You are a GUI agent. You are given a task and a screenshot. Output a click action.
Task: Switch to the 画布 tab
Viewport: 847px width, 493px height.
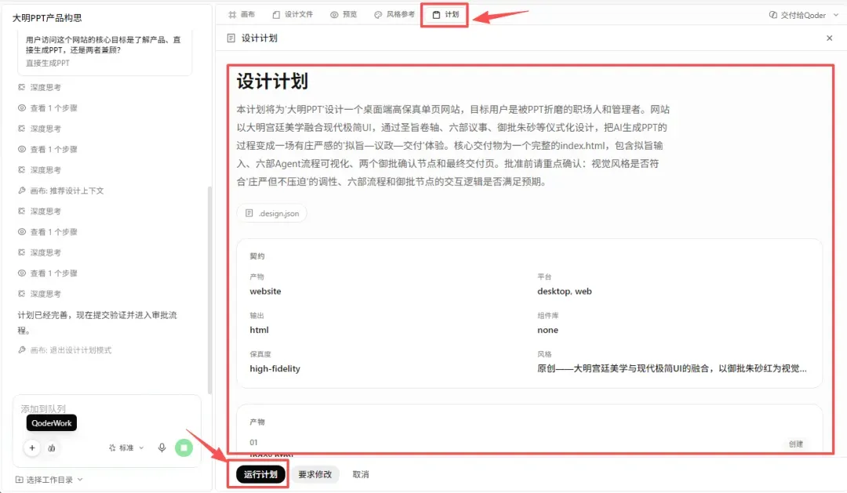pos(242,15)
